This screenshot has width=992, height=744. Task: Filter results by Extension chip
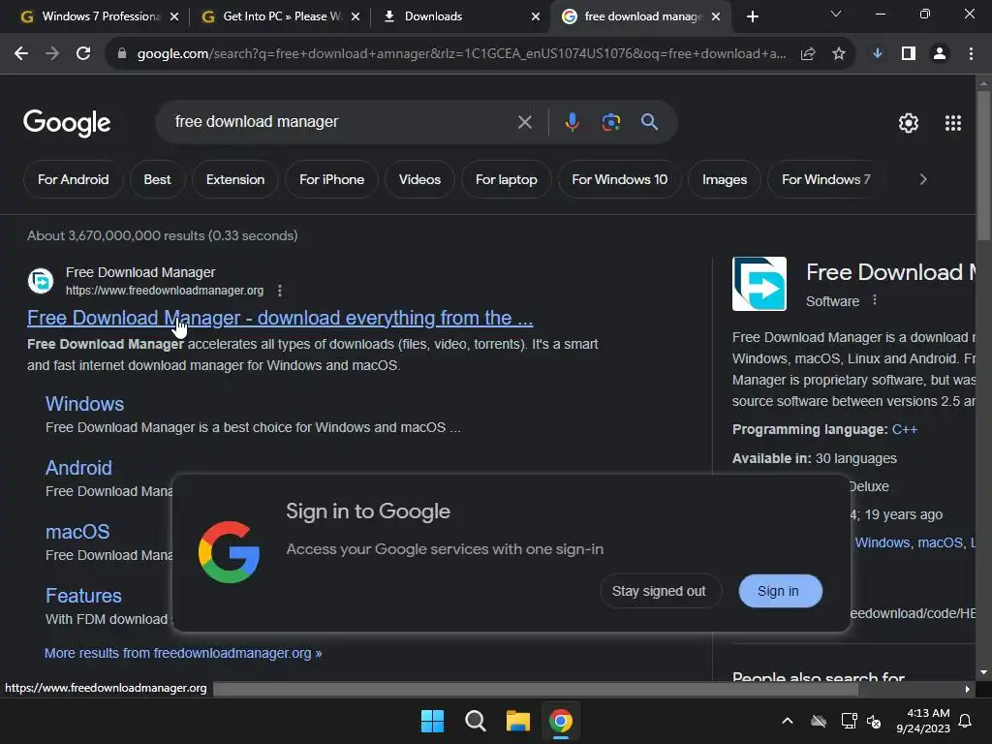pyautogui.click(x=235, y=179)
